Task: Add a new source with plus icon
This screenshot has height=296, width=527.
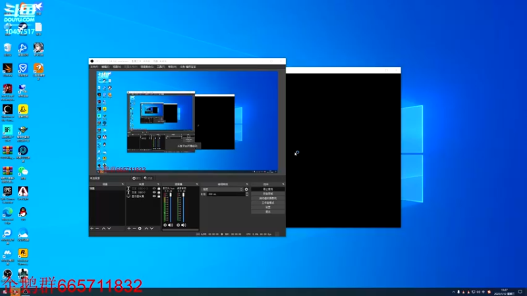Action: tap(128, 228)
